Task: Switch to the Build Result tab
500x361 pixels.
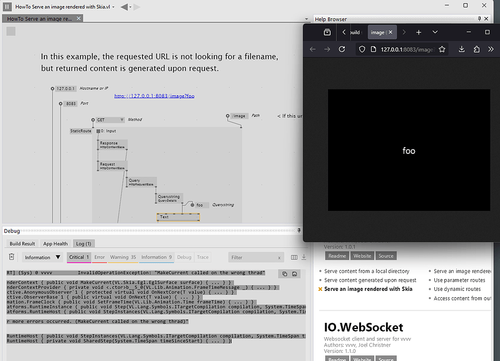Action: [x=23, y=243]
